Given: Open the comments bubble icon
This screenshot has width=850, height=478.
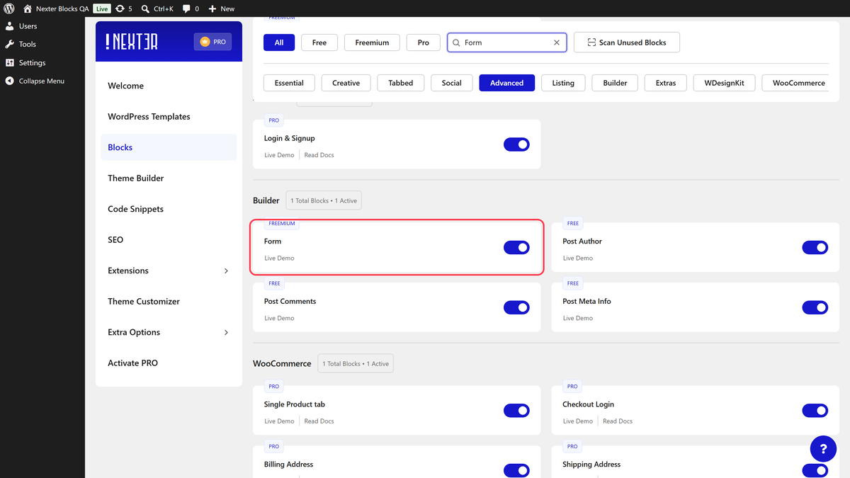Looking at the screenshot, I should tap(186, 8).
